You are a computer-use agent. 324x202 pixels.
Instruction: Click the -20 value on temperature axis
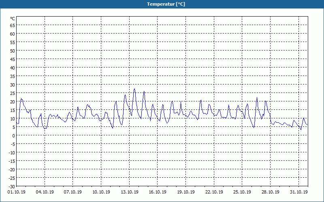(x=12, y=169)
